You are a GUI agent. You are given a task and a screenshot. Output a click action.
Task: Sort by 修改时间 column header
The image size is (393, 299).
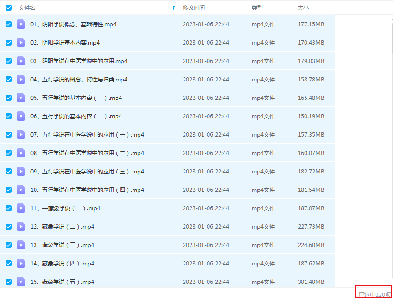pyautogui.click(x=194, y=8)
